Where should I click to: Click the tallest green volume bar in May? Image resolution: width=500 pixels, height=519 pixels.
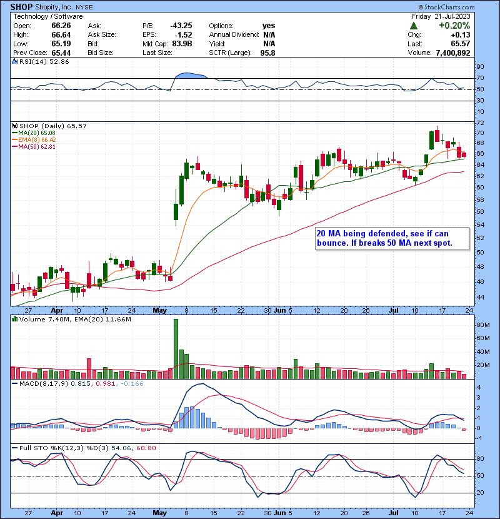pos(176,349)
